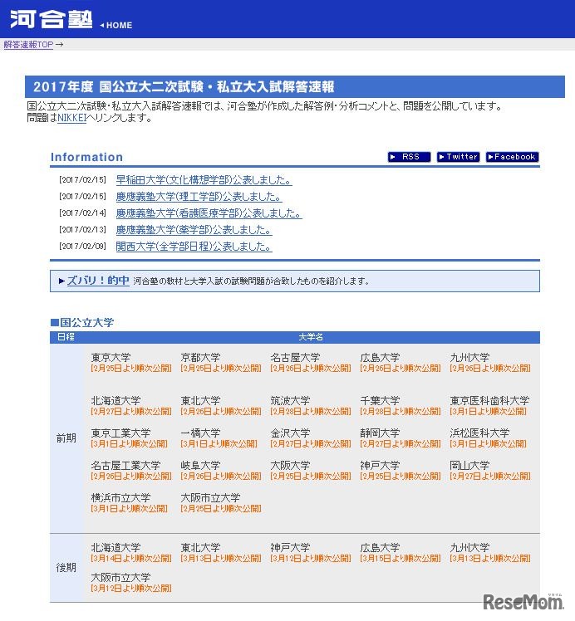Follow the NIKKEI link in description

point(71,118)
